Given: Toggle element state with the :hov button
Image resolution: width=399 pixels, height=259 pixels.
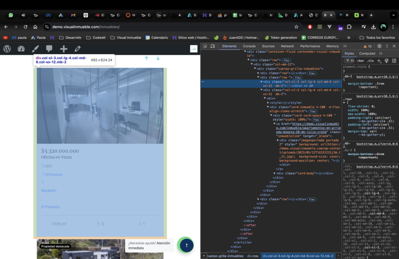Looking at the screenshot, I should tap(360, 61).
